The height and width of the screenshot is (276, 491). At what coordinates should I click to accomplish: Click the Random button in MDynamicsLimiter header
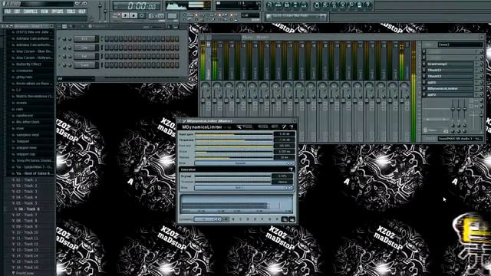(262, 127)
